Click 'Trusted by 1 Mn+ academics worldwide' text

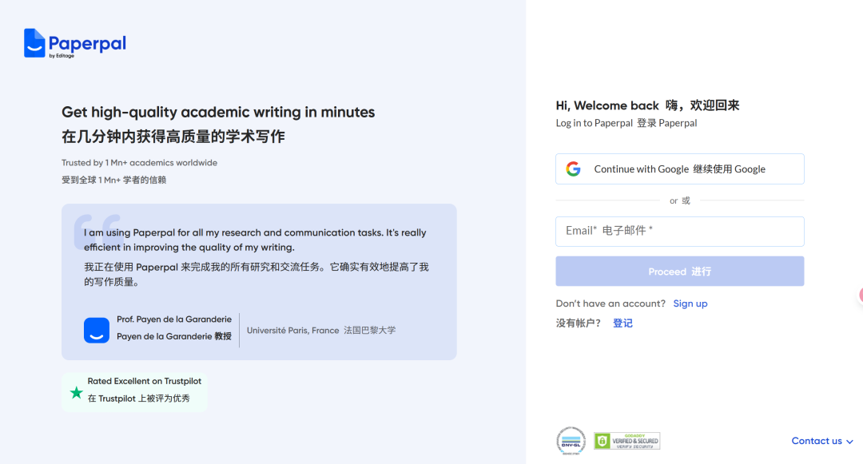point(139,163)
